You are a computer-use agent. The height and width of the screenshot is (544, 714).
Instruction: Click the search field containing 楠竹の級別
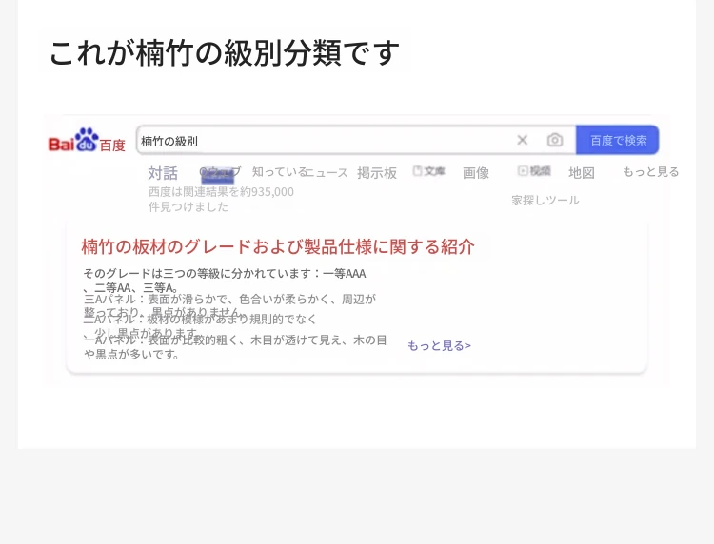click(324, 141)
